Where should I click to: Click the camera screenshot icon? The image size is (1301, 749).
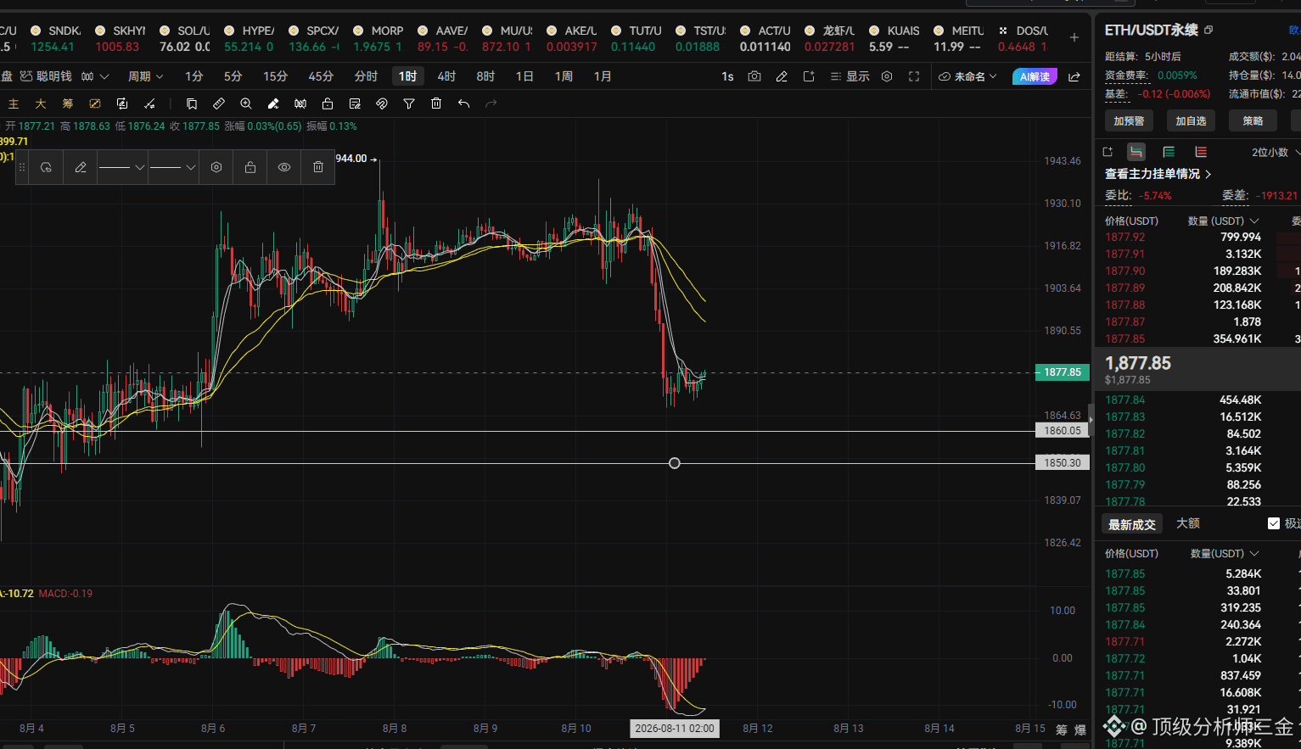754,76
